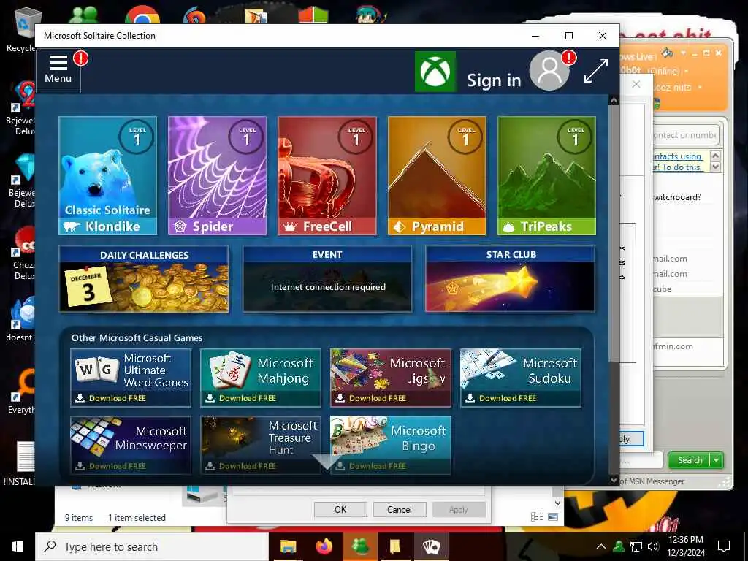Play the TriPeaks game tile
The image size is (748, 561).
(x=546, y=175)
